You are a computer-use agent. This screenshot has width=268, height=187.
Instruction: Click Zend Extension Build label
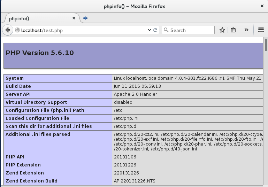[31, 181]
